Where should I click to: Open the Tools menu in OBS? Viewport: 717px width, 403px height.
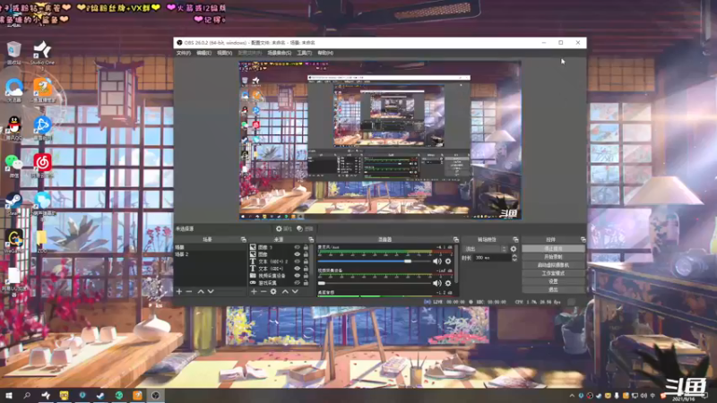click(x=304, y=53)
